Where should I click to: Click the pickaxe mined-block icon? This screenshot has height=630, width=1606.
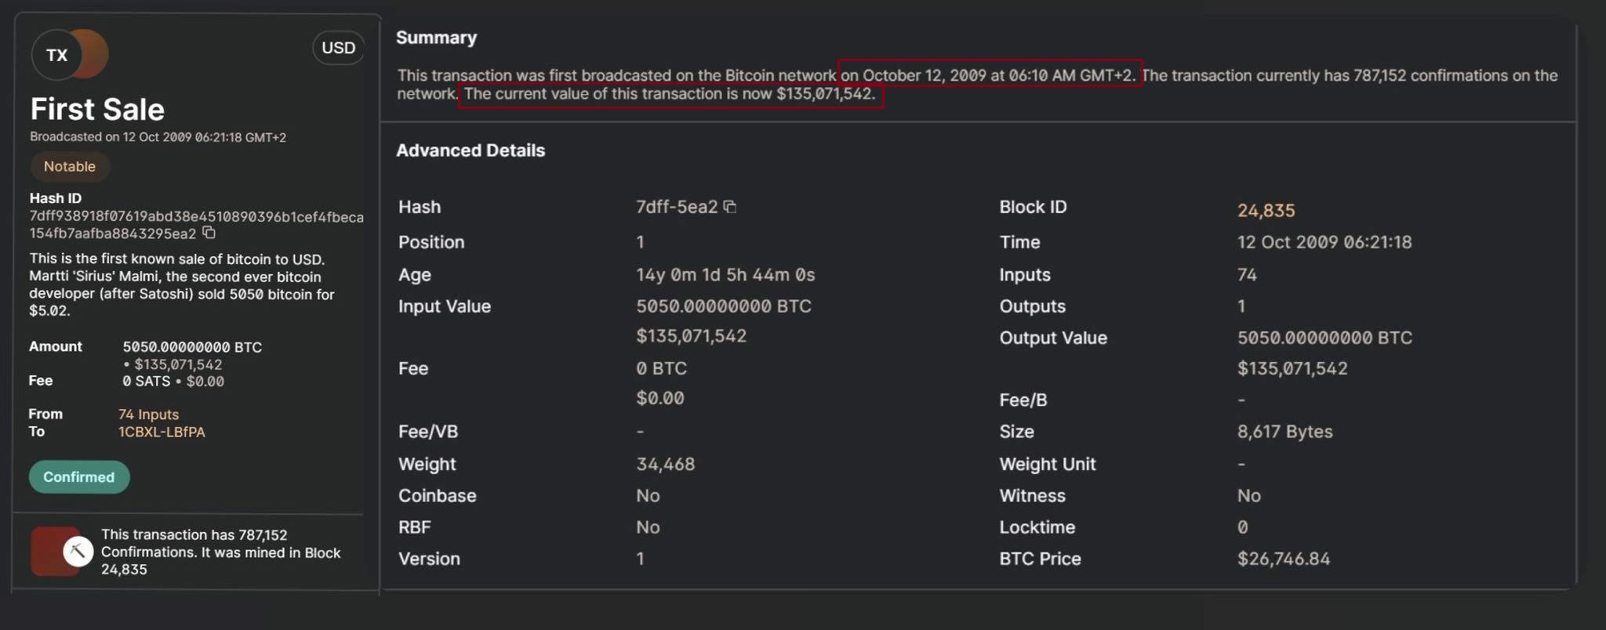pyautogui.click(x=78, y=551)
